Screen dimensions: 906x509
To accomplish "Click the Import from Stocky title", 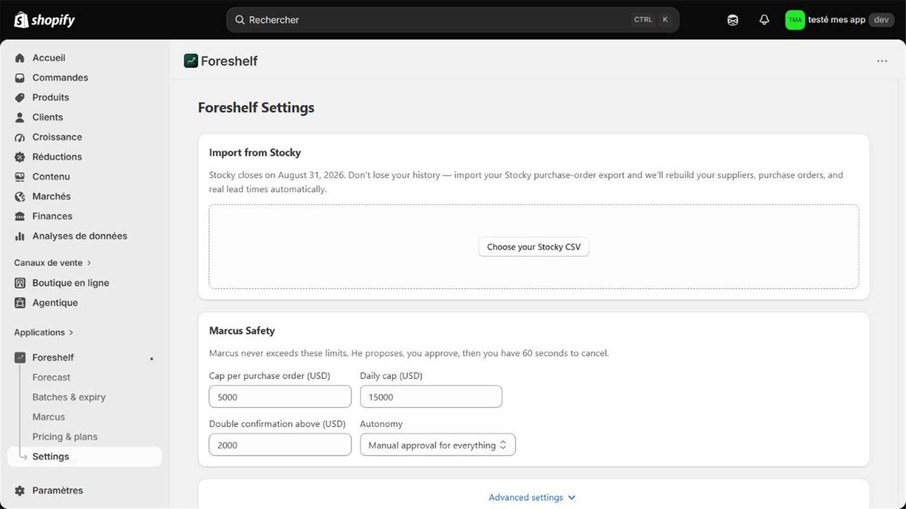I will pos(255,153).
